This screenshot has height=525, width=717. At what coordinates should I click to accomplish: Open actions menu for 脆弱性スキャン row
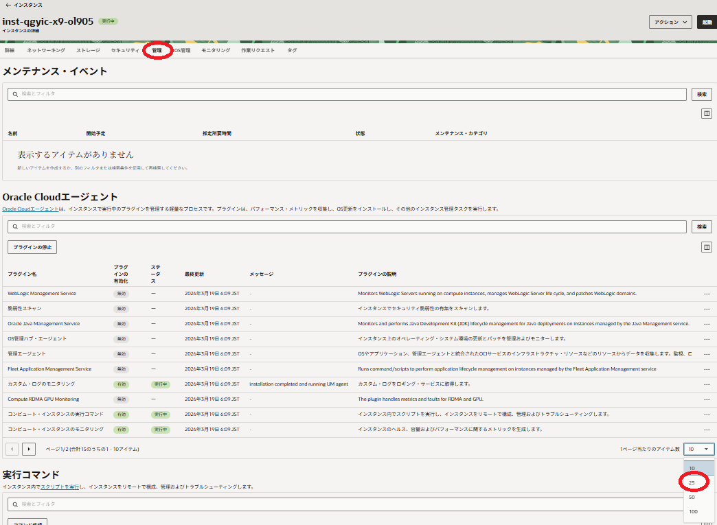coord(706,309)
